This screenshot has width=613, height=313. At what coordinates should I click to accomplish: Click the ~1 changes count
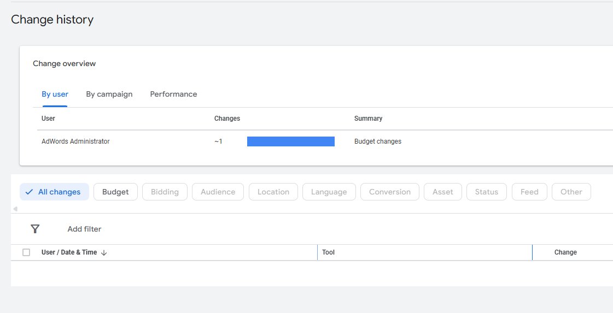click(x=218, y=141)
